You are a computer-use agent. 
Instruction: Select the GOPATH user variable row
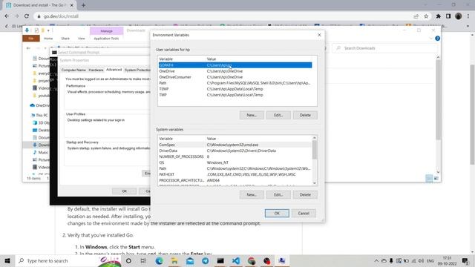point(235,65)
